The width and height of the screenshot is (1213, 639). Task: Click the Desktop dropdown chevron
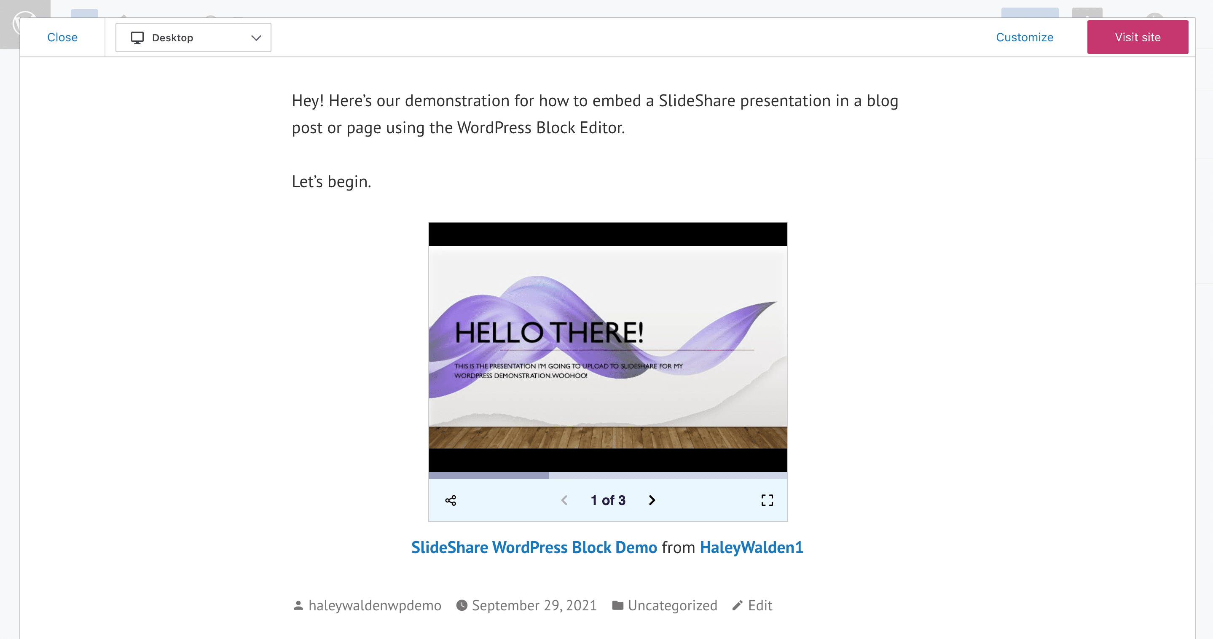(256, 38)
